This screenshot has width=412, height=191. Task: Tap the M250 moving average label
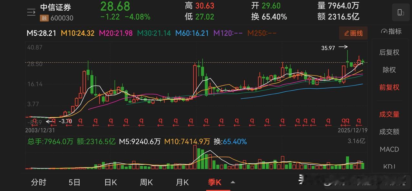(x=262, y=33)
